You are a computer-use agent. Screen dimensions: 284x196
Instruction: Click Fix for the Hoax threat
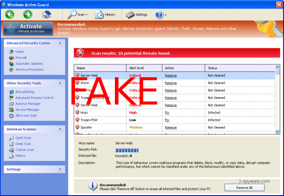coord(167,113)
